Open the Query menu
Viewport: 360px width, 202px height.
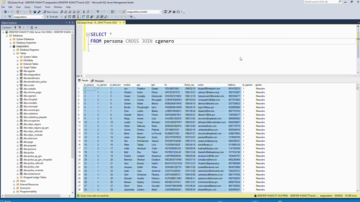[x=28, y=7]
